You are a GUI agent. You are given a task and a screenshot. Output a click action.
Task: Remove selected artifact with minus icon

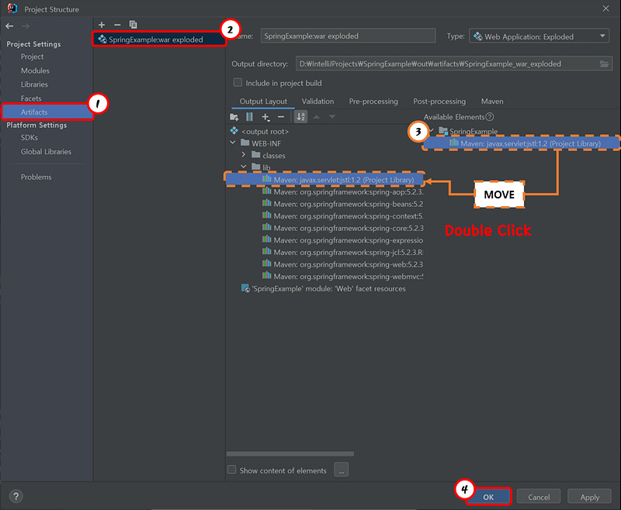(x=117, y=25)
